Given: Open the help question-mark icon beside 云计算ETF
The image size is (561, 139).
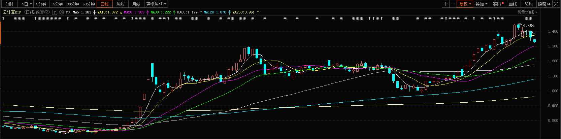Looking at the screenshot, I should 55,12.
